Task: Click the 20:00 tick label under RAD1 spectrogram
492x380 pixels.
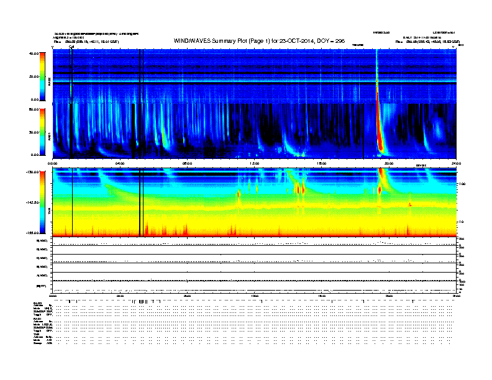Action: (x=389, y=163)
